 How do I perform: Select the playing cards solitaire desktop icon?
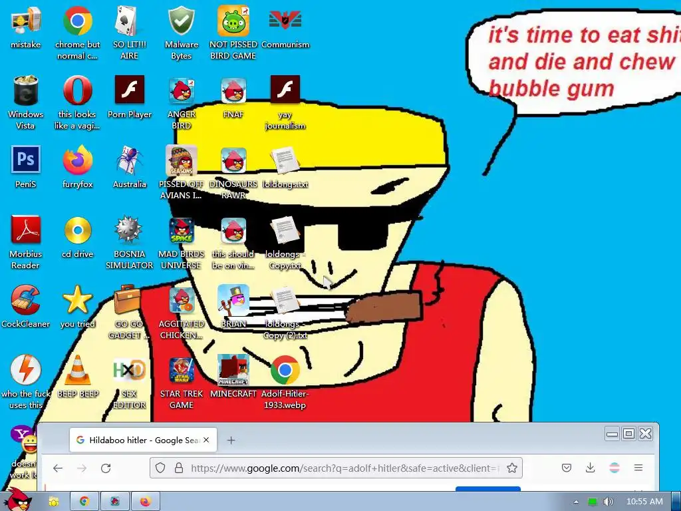click(129, 21)
